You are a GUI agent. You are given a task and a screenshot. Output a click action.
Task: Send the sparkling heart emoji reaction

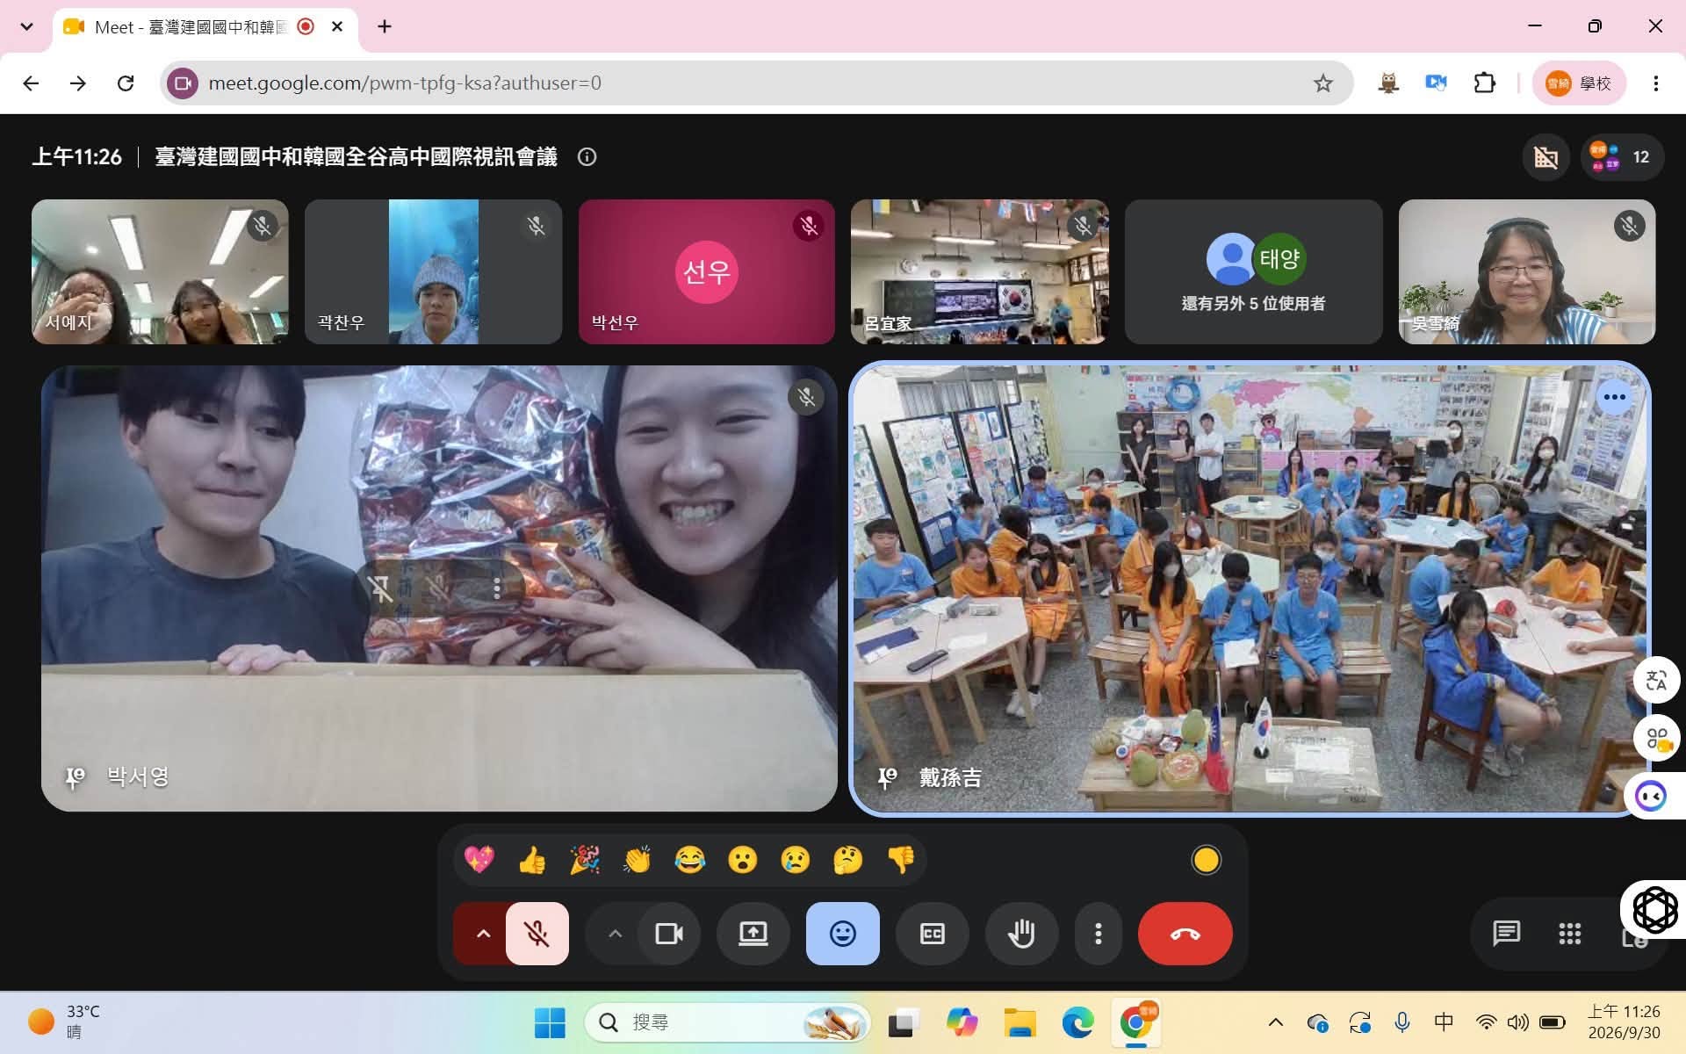[x=479, y=859]
